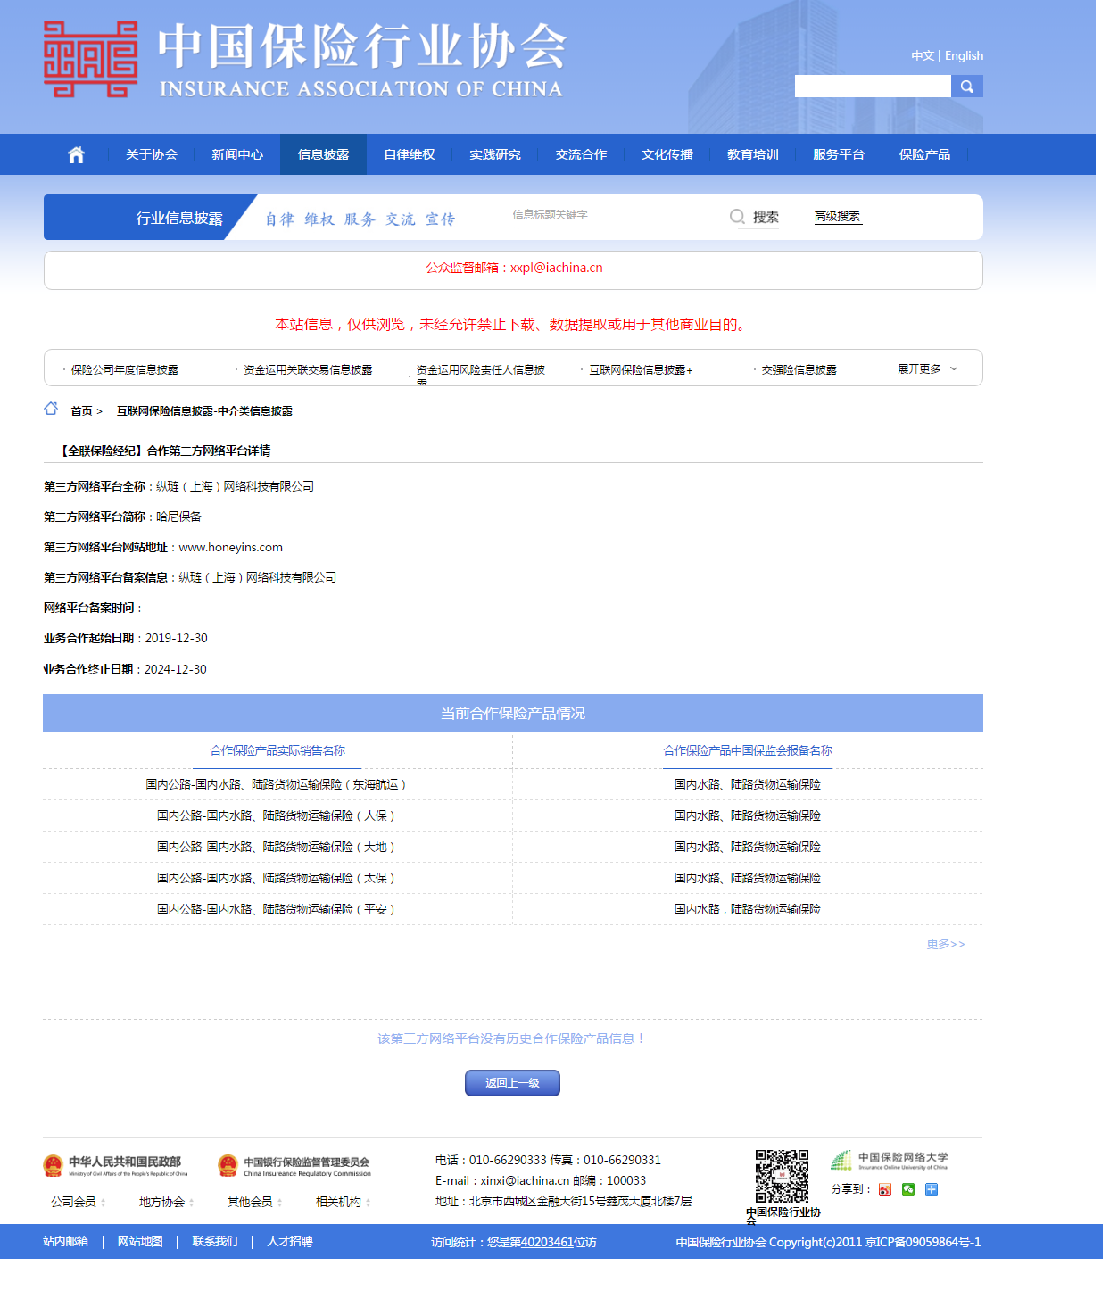Open the 其他会员 dropdown

click(254, 1202)
